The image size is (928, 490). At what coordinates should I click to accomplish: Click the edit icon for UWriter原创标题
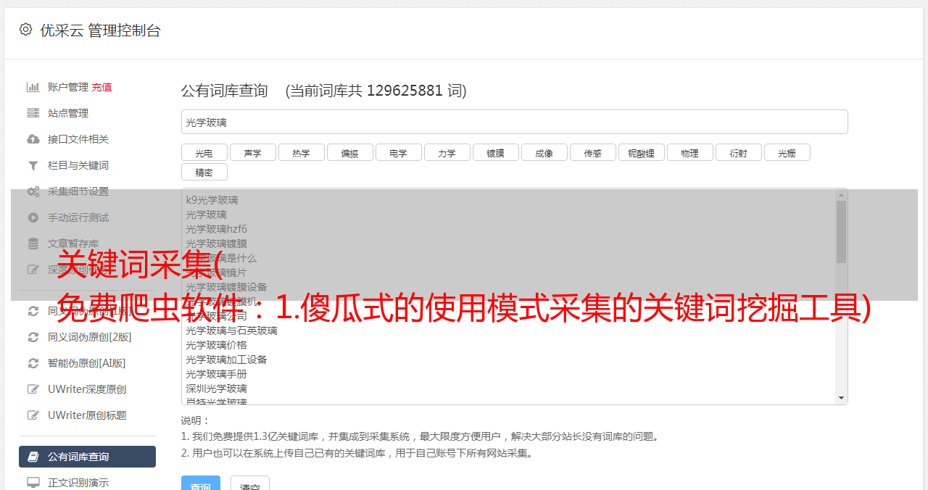pos(33,415)
